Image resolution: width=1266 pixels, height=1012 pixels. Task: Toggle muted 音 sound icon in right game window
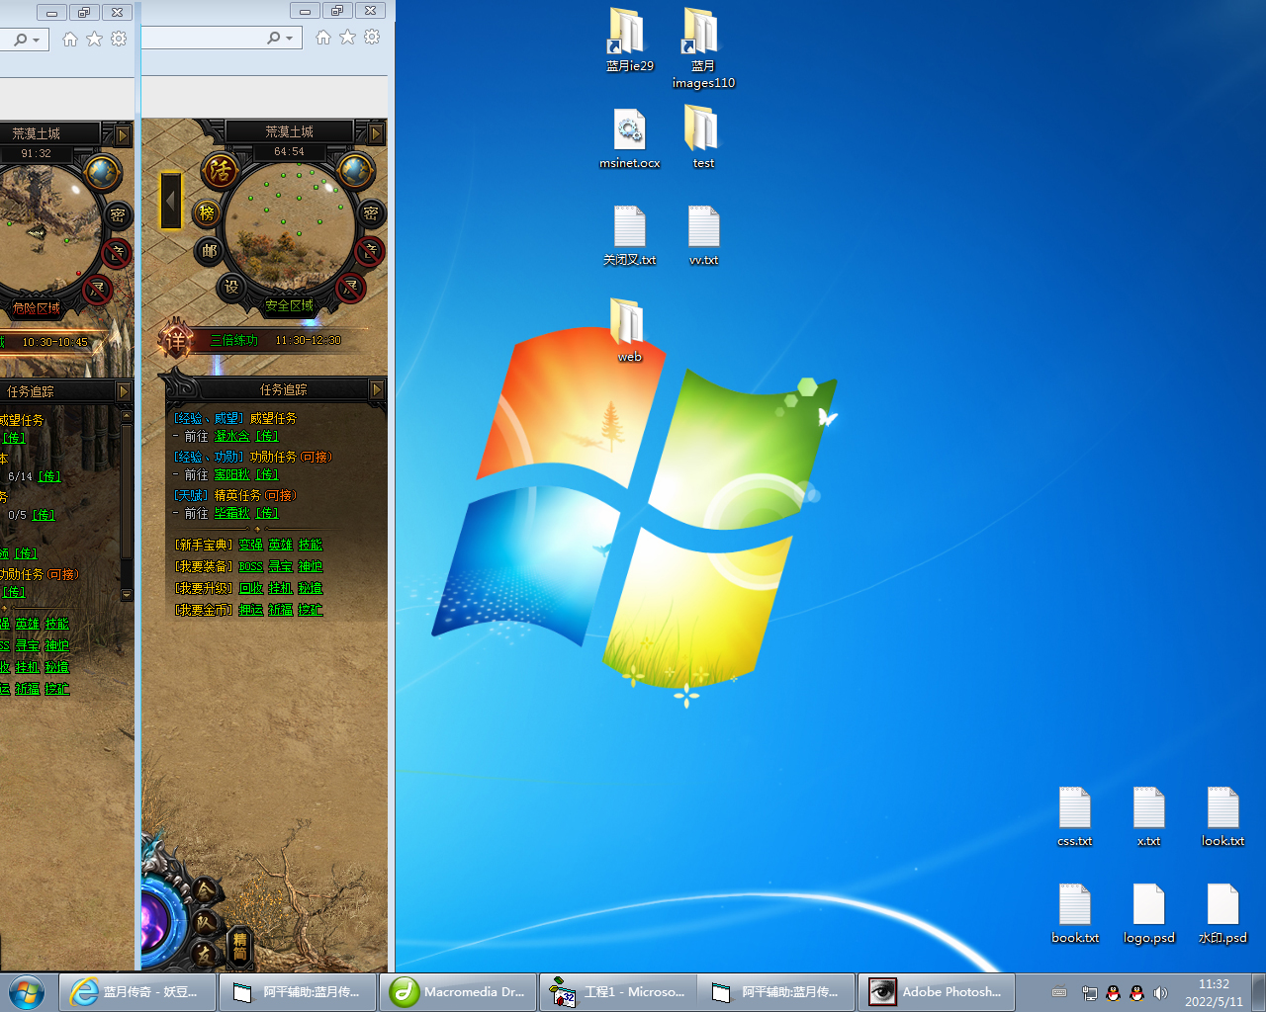coord(370,251)
